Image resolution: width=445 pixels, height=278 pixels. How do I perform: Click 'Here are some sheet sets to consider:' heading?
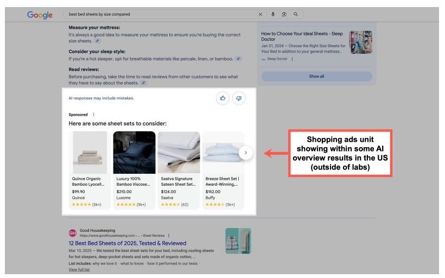118,123
